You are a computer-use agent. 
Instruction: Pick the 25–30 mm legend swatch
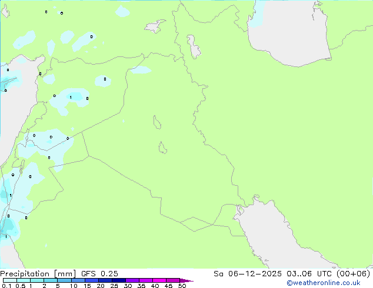click(119, 280)
